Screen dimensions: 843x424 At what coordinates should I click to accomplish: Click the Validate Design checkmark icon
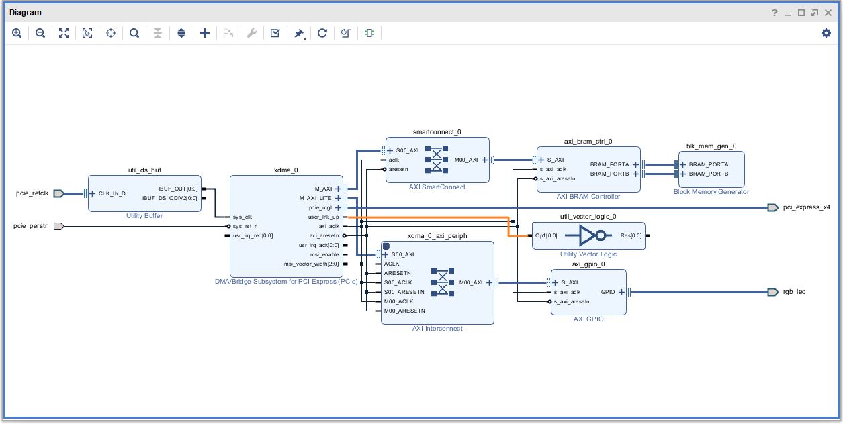pos(275,33)
